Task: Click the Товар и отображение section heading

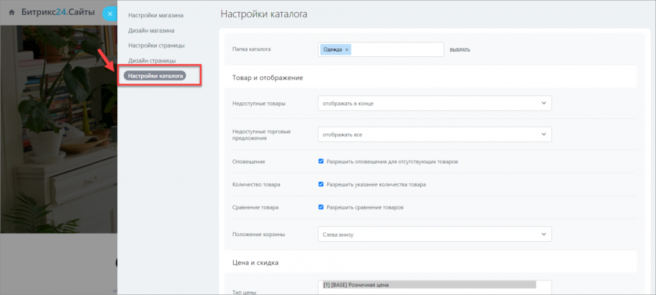Action: tap(267, 77)
